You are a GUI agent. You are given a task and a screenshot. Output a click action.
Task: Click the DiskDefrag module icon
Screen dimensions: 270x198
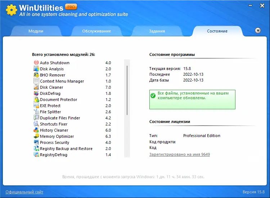pyautogui.click(x=36, y=93)
